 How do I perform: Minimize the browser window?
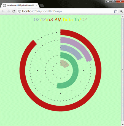click(x=108, y=1)
